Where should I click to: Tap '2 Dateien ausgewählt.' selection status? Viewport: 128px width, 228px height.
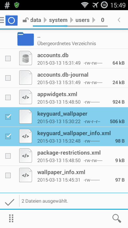tap(45, 201)
